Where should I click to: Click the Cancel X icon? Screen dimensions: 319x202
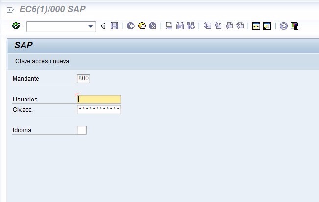click(152, 26)
